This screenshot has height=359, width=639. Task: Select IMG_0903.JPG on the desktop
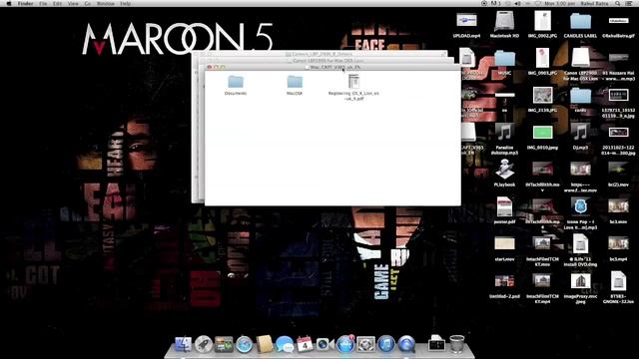pos(542,58)
